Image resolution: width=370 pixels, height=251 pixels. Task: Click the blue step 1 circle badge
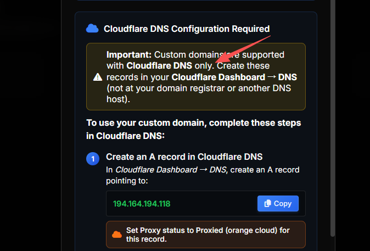click(x=93, y=159)
